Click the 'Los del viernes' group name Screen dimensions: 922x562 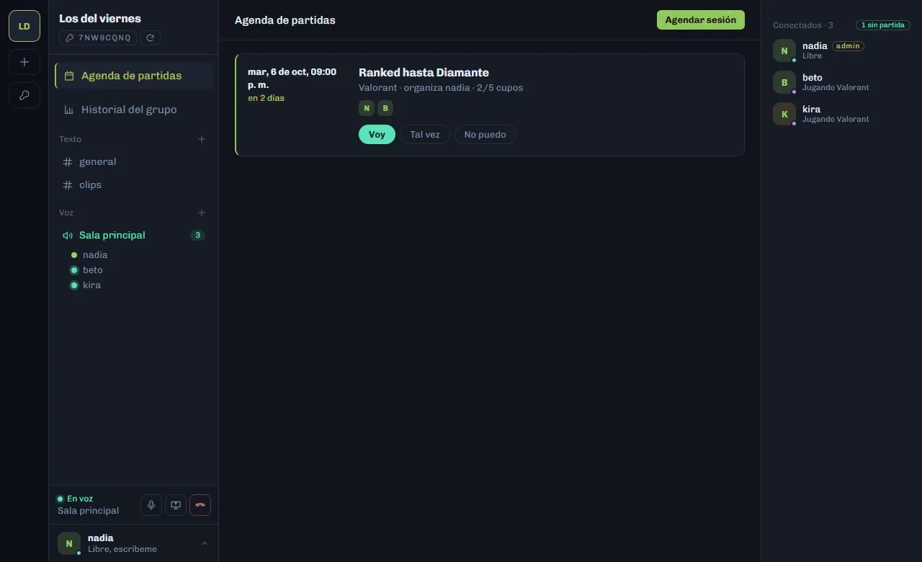pos(100,18)
